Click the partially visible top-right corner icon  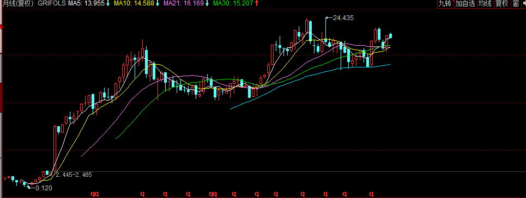524,4
